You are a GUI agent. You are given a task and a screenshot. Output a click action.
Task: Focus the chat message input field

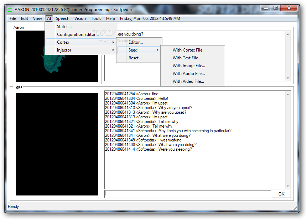pos(188,194)
